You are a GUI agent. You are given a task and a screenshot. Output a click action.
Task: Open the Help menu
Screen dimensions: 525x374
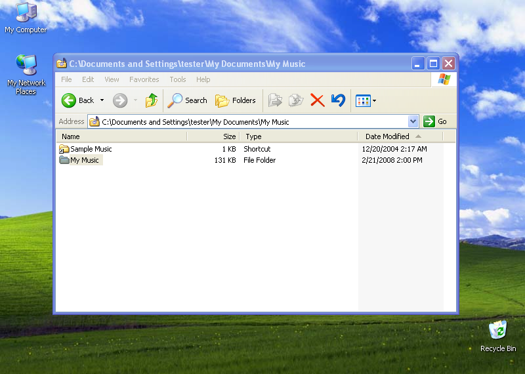[203, 79]
